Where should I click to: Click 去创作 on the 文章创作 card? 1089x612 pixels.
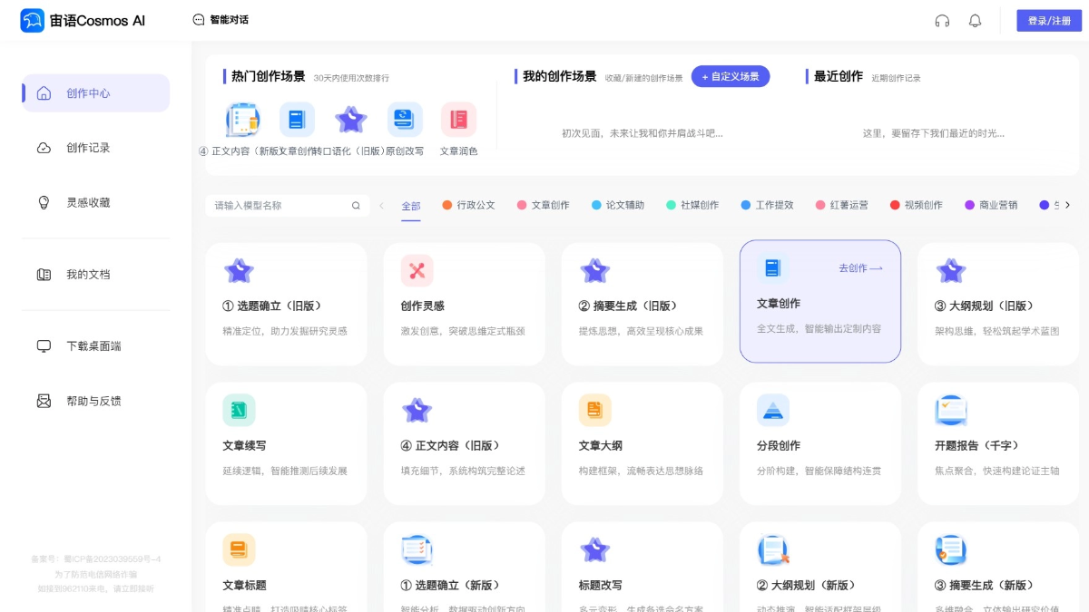(858, 267)
